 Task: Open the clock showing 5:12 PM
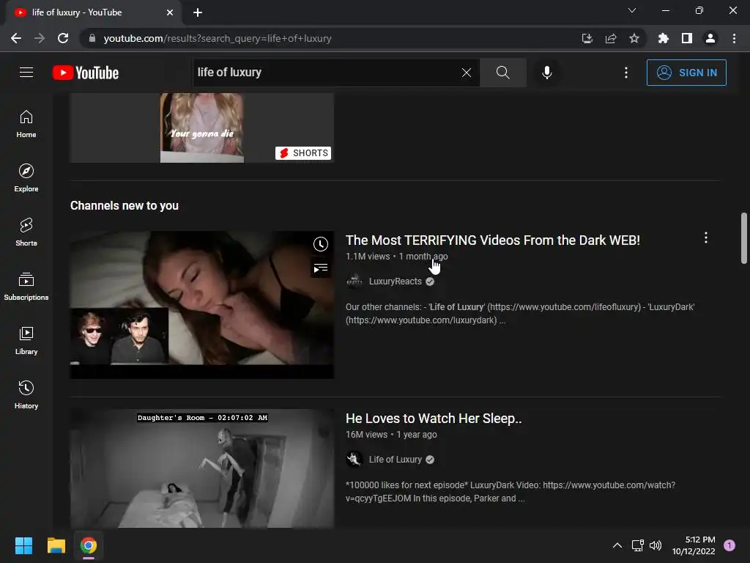(x=694, y=545)
